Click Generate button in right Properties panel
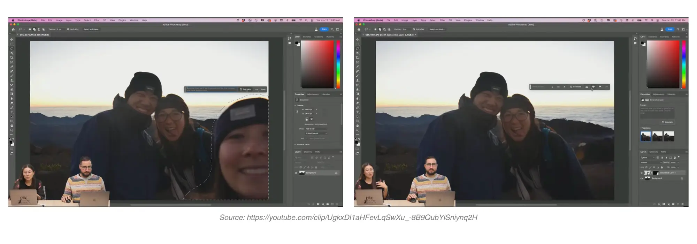 coord(667,122)
